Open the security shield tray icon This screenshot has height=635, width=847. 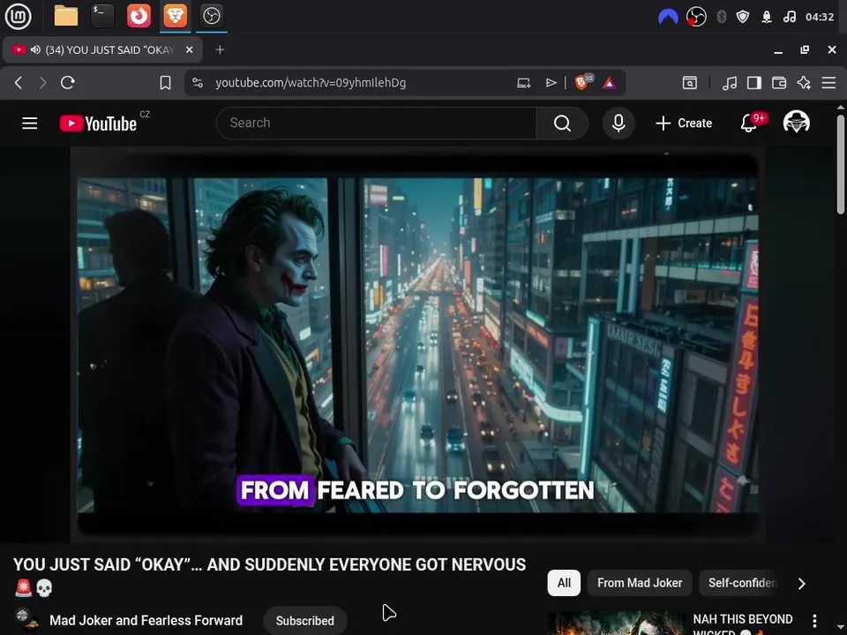pos(743,17)
